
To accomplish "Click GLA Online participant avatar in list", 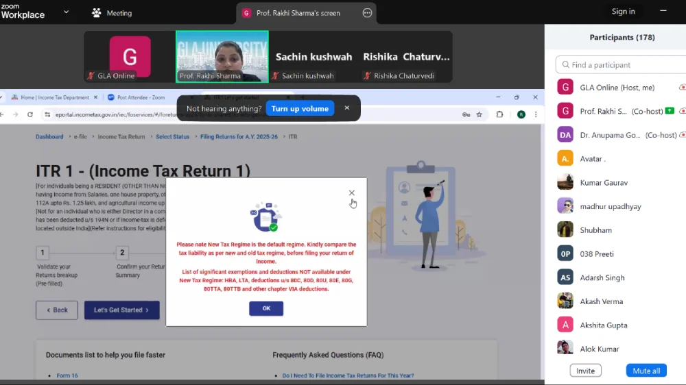I will pos(565,88).
